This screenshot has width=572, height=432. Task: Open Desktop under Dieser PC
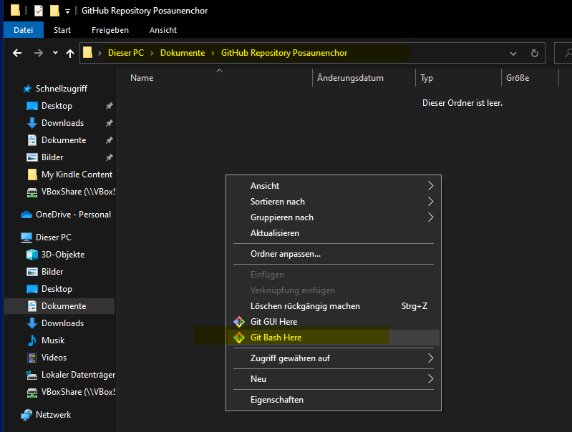point(57,289)
